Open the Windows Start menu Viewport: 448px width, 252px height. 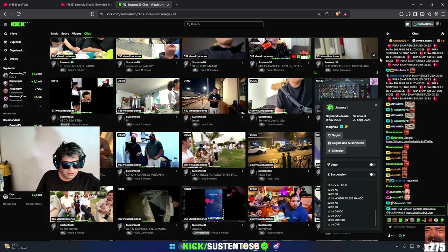coord(172,246)
